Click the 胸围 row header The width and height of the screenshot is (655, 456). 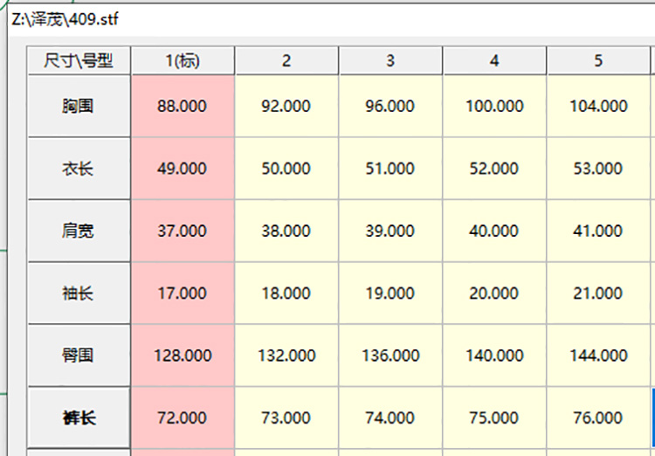tap(79, 107)
